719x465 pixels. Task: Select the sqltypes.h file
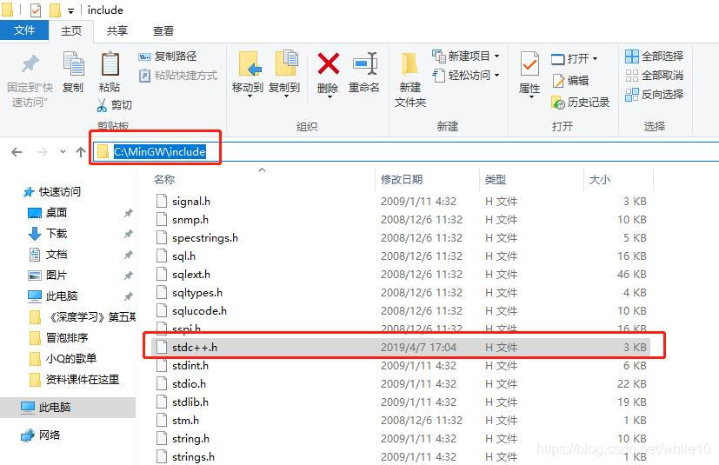click(x=197, y=293)
